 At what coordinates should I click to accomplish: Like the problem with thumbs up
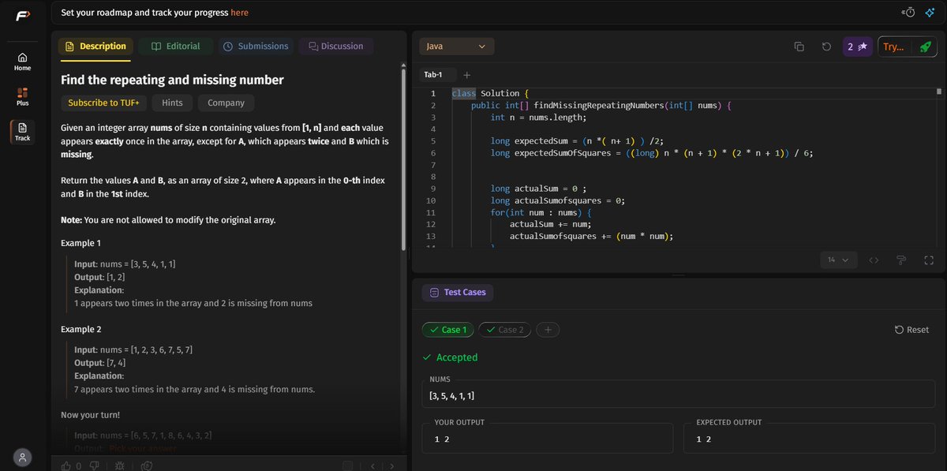point(66,465)
